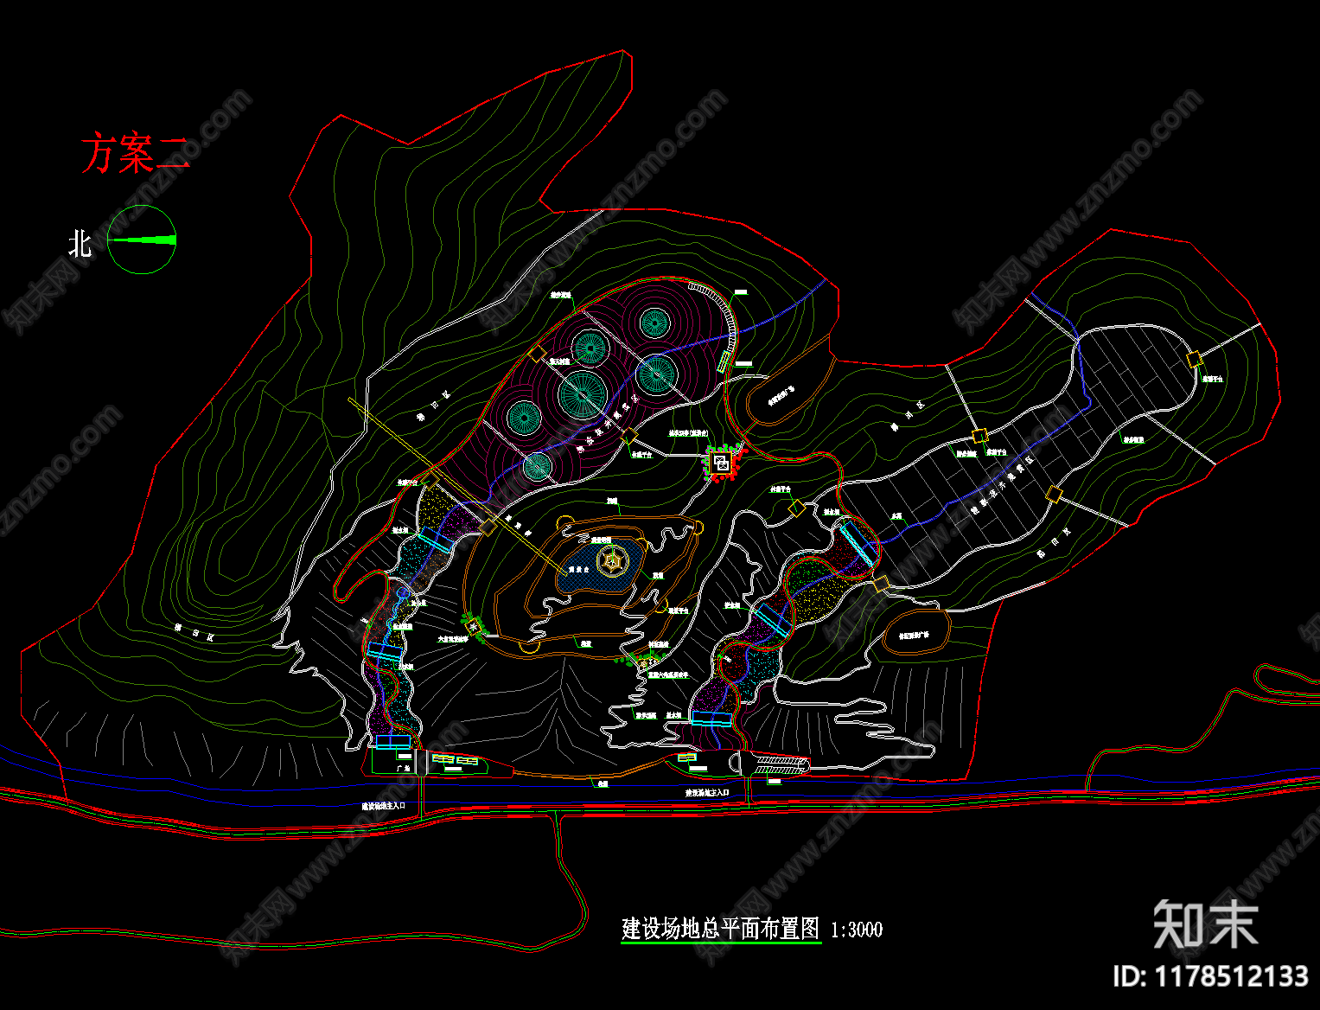Screen dimensions: 1320x1010
Task: Click the 1:3000 scale text
Action: [856, 930]
